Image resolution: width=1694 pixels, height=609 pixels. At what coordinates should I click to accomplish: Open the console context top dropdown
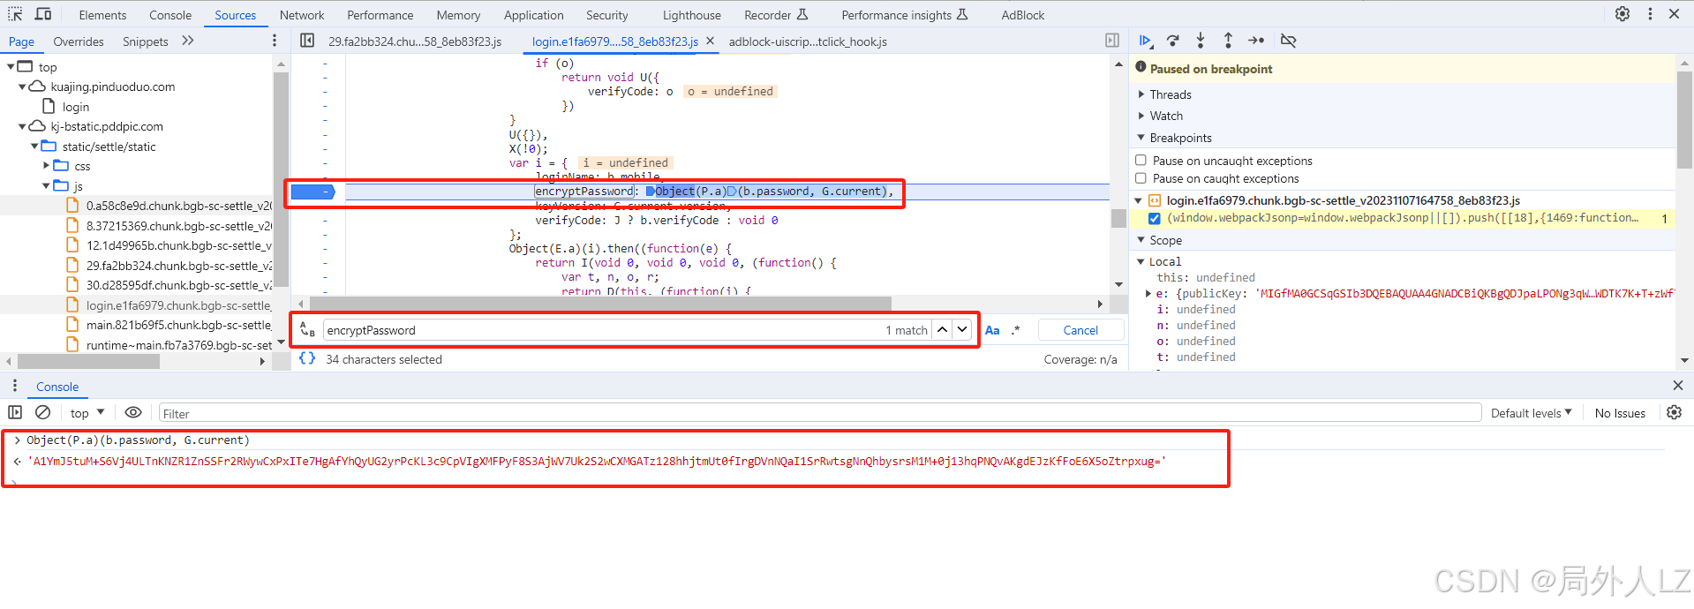87,412
